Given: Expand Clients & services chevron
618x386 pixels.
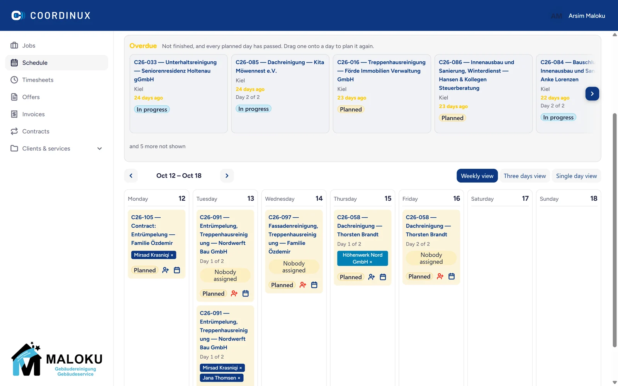Looking at the screenshot, I should coord(100,149).
